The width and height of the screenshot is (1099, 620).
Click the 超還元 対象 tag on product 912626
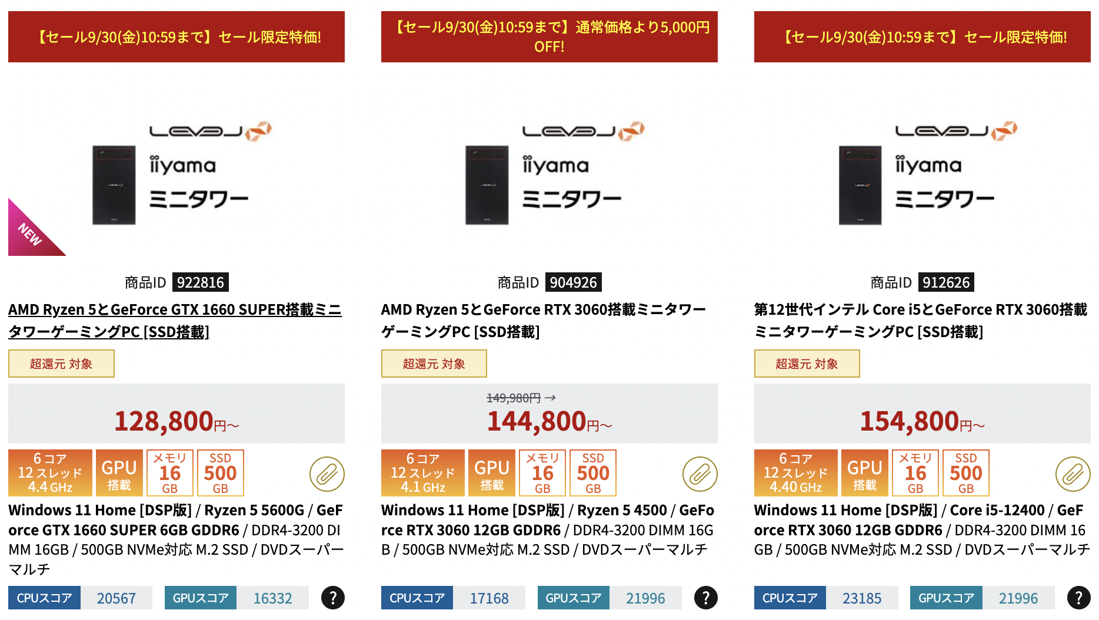click(x=807, y=364)
